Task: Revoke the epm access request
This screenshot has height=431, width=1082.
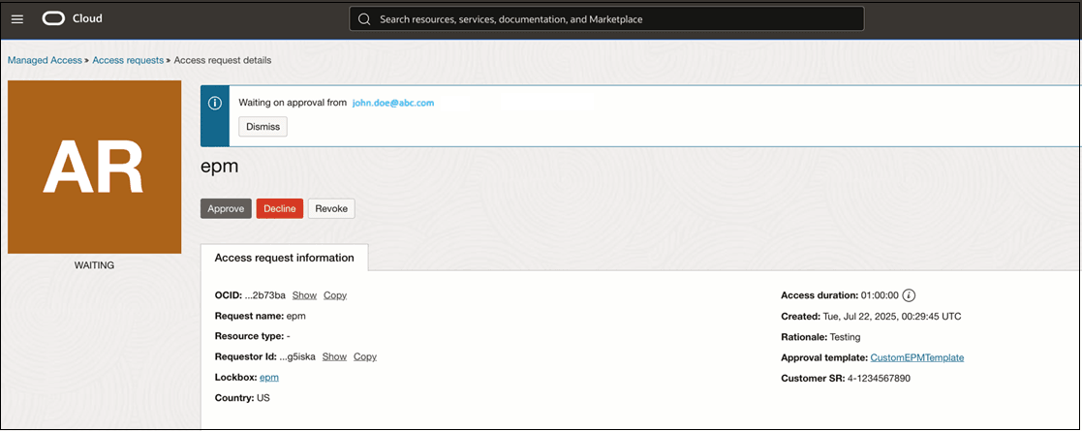Action: pyautogui.click(x=331, y=209)
